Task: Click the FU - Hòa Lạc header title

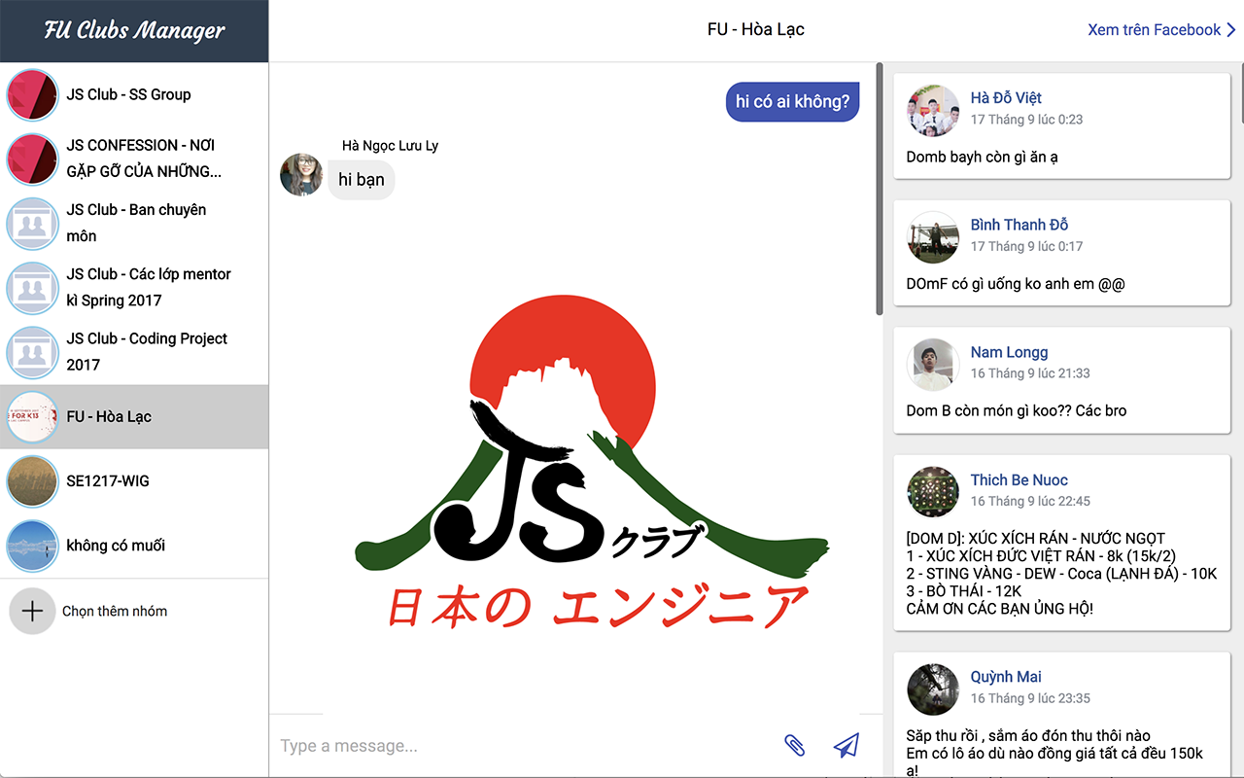Action: 756,30
